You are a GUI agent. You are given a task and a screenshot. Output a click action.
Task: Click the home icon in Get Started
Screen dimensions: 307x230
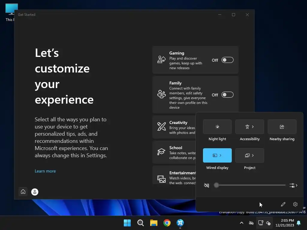coord(23,192)
